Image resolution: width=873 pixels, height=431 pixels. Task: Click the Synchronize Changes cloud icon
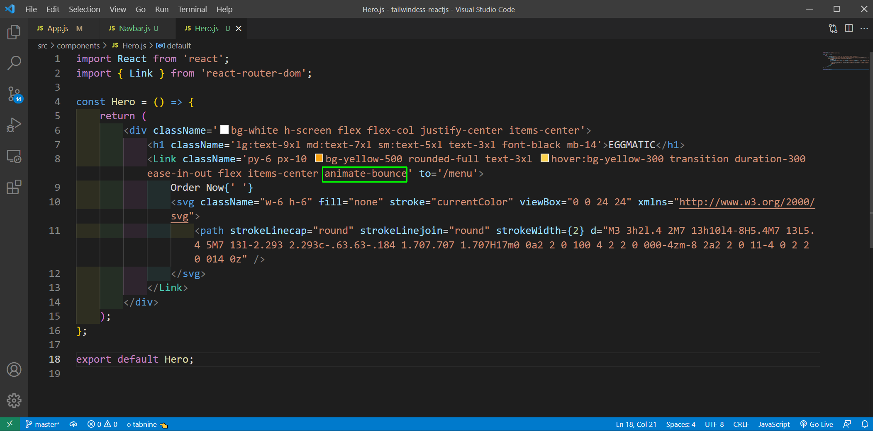tap(73, 424)
